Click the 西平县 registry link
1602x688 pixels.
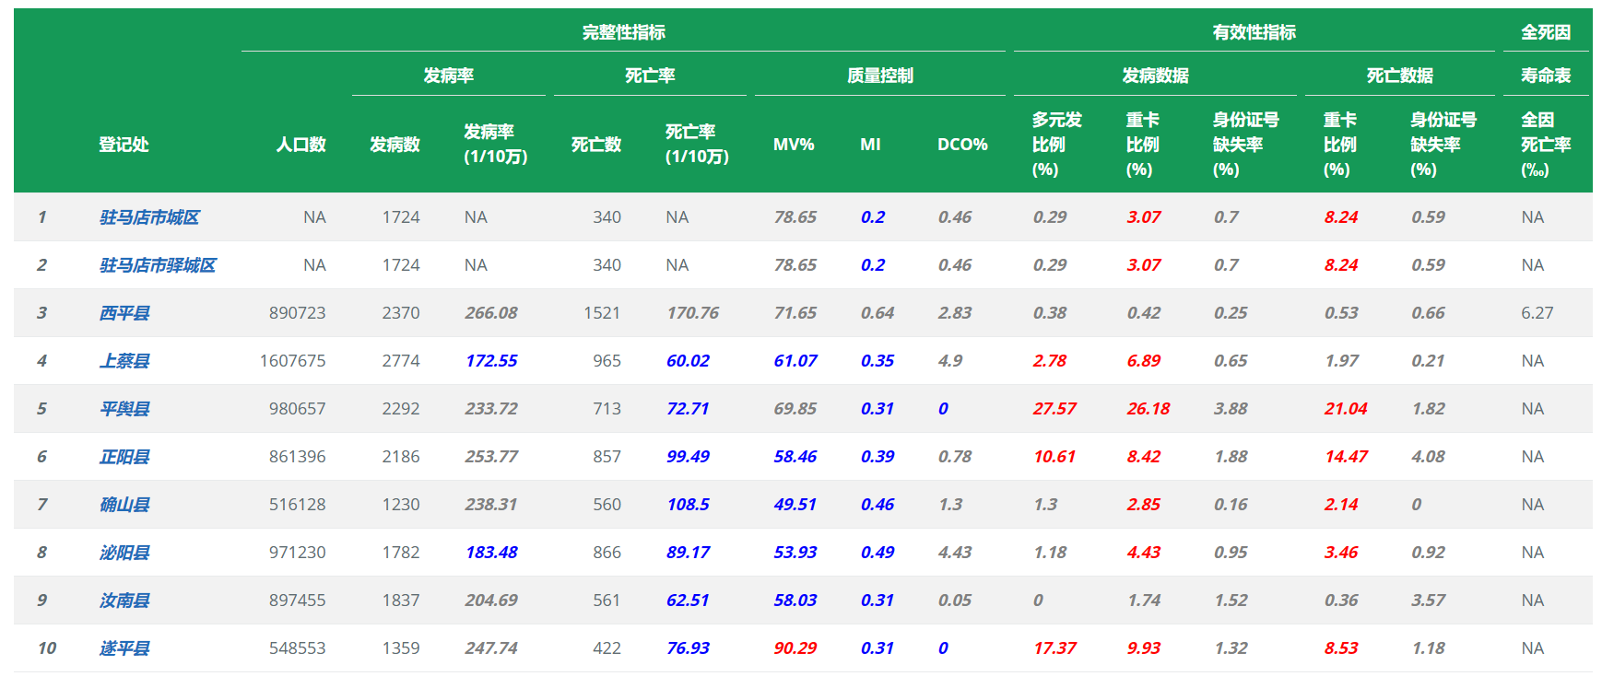[x=124, y=313]
